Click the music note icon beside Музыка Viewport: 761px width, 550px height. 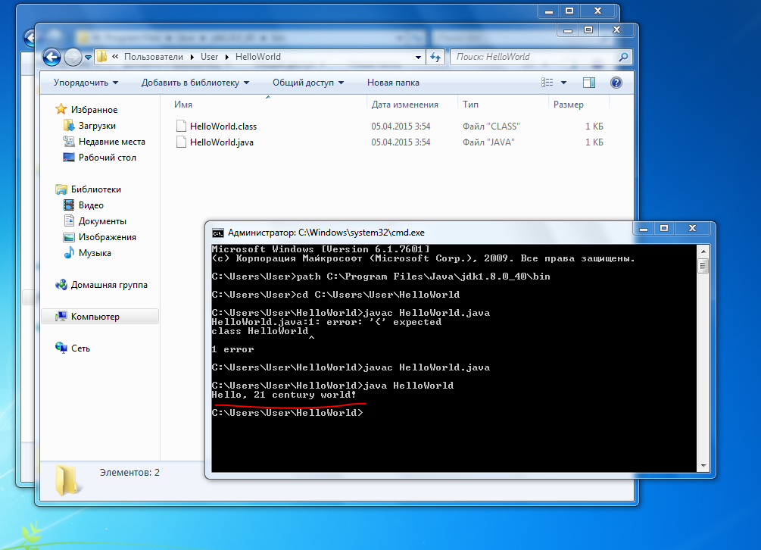69,253
